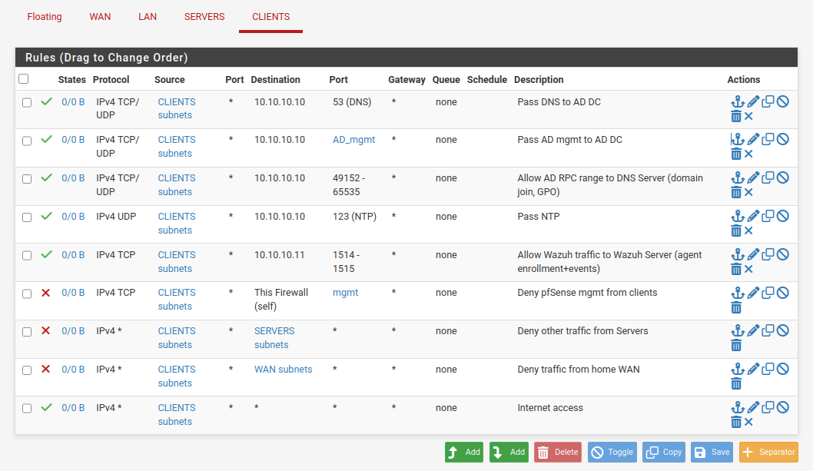Delete Deny other traffic from Servers rule
Screen dimensions: 813x471
[x=736, y=346]
